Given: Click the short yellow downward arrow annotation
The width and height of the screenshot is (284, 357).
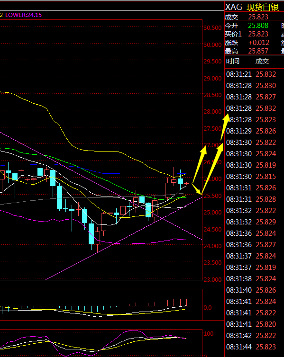Looking at the screenshot, I should coord(197,189).
